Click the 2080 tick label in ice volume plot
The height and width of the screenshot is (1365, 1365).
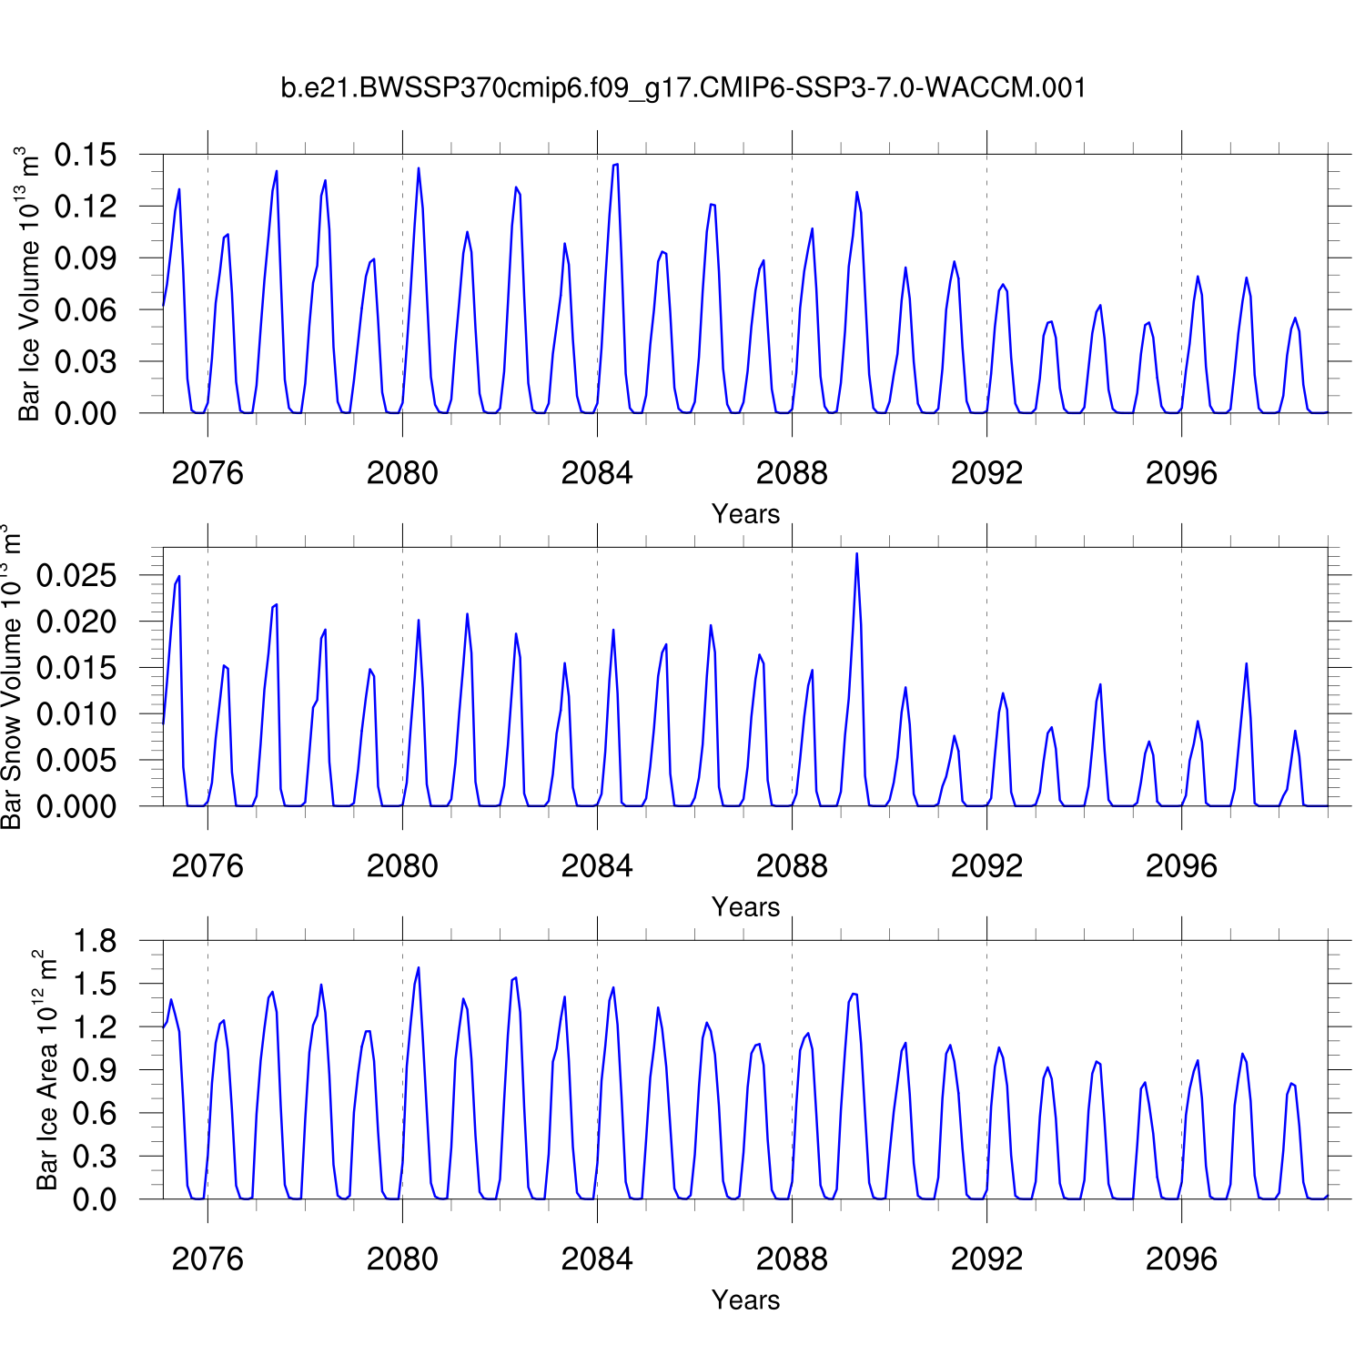pyautogui.click(x=402, y=473)
